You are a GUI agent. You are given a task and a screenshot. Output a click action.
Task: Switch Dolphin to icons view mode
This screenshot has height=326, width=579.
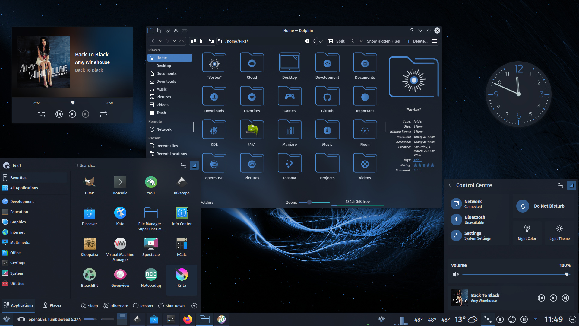tap(194, 41)
